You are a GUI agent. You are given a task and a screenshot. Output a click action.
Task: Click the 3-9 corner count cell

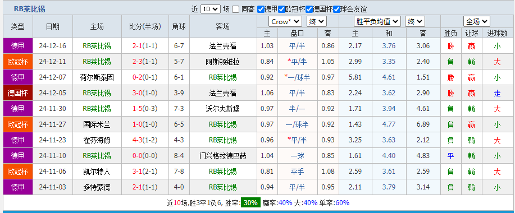click(x=179, y=93)
